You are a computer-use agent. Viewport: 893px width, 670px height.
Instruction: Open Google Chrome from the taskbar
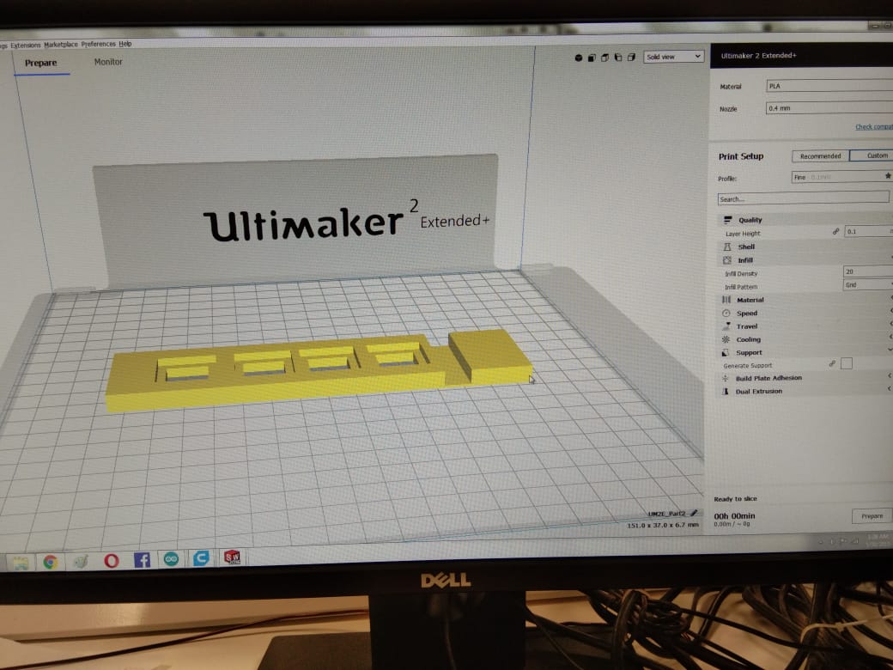[x=51, y=563]
